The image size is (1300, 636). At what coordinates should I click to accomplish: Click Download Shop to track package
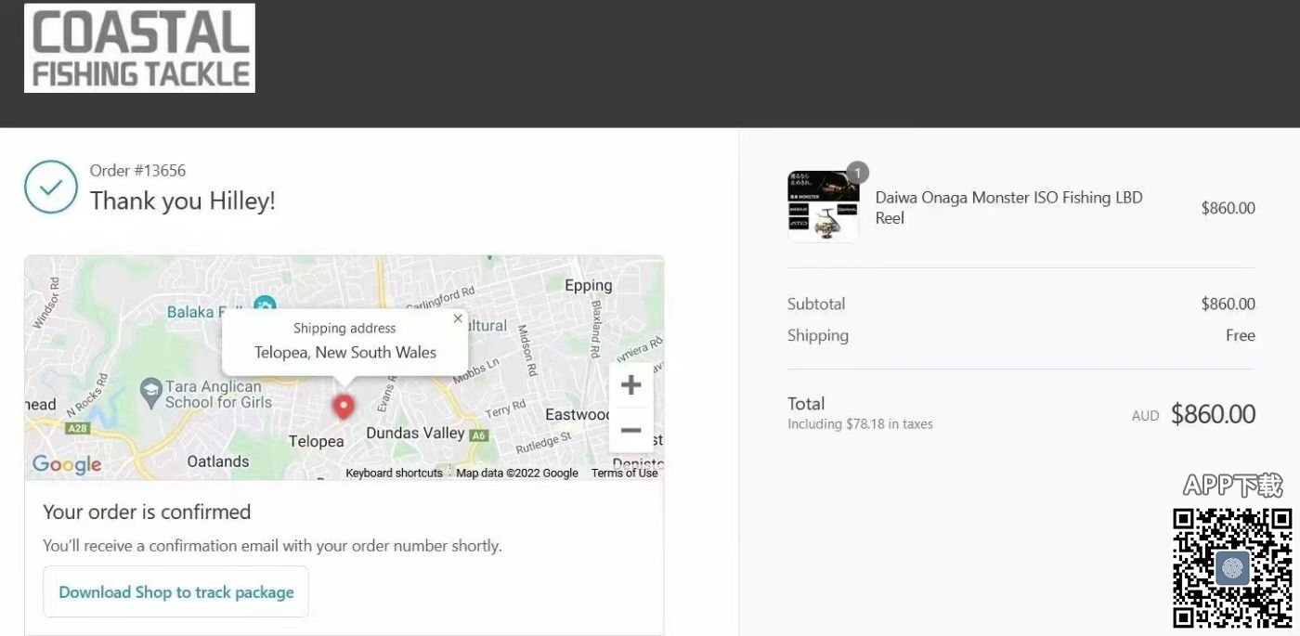176,592
